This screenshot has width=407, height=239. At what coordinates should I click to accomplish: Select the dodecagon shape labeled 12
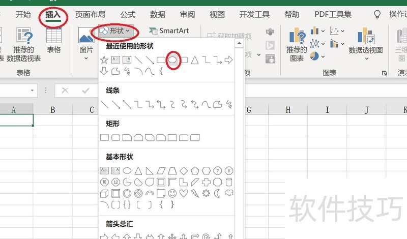tap(116, 182)
